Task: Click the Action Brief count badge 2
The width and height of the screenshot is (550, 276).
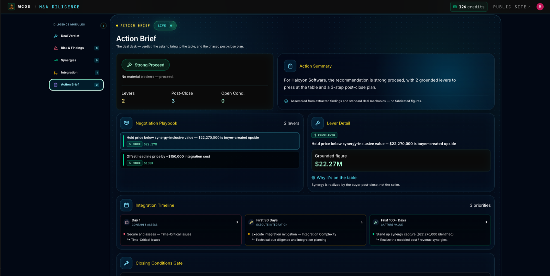Action: (x=97, y=85)
